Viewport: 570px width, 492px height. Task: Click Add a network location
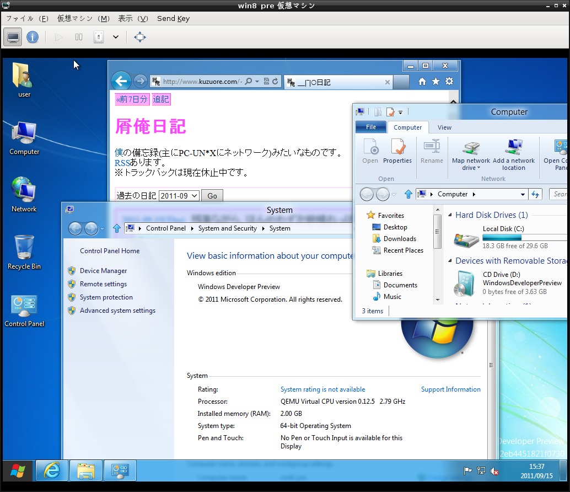coord(514,154)
